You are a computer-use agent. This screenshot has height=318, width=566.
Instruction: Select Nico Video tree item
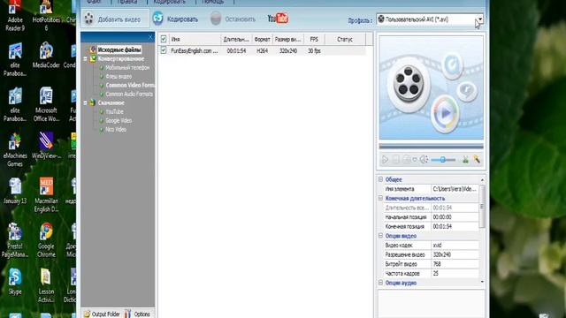116,129
